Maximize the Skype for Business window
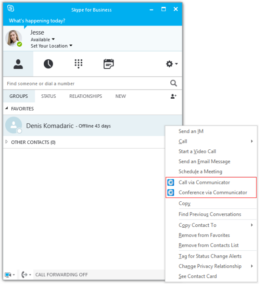Image resolution: width=260 pixels, height=284 pixels. pyautogui.click(x=163, y=9)
